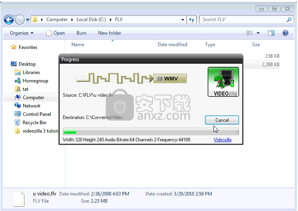298x211 pixels.
Task: Click the VIDEOzilla dinosaur logo icon
Action: (x=223, y=82)
